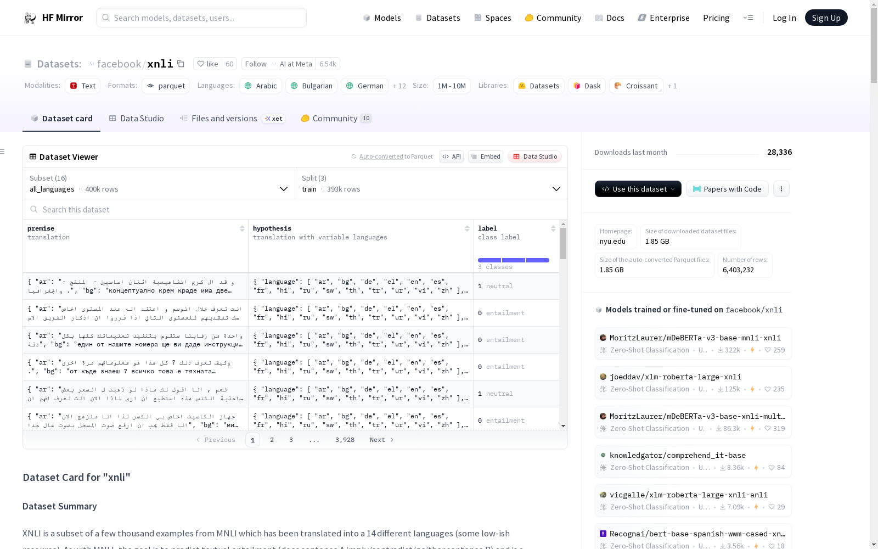Screen dimensions: 878x549
Task: Click the Datasets library tag
Action: click(x=539, y=86)
